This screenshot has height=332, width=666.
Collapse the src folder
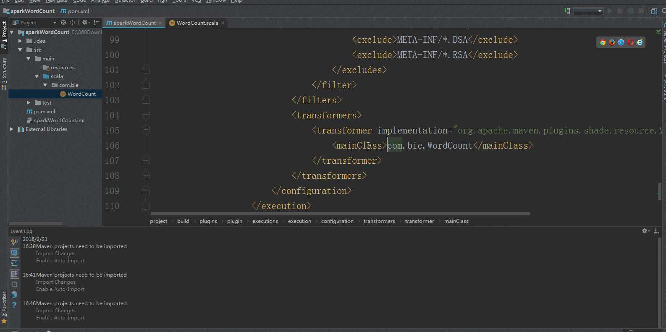(20, 50)
